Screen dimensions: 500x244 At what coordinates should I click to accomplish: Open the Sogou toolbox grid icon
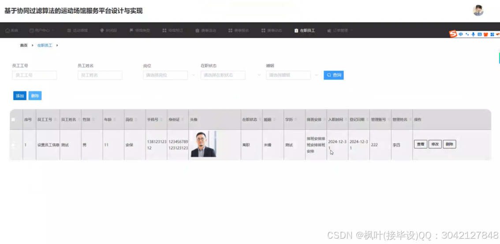[492, 34]
